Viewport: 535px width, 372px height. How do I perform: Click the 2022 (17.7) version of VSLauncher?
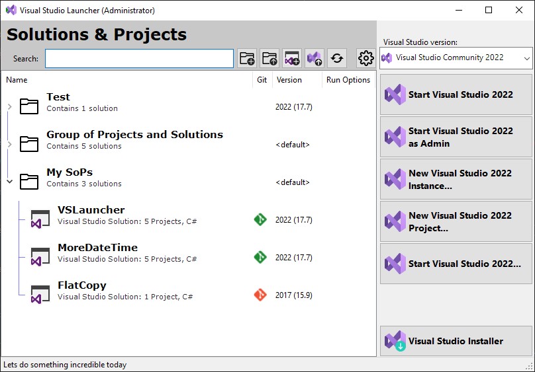[x=294, y=220]
